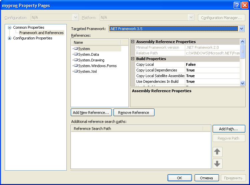Screen dimensions: 250x185
Task: Collapse the Common Properties tree node
Action: click(x=10, y=28)
